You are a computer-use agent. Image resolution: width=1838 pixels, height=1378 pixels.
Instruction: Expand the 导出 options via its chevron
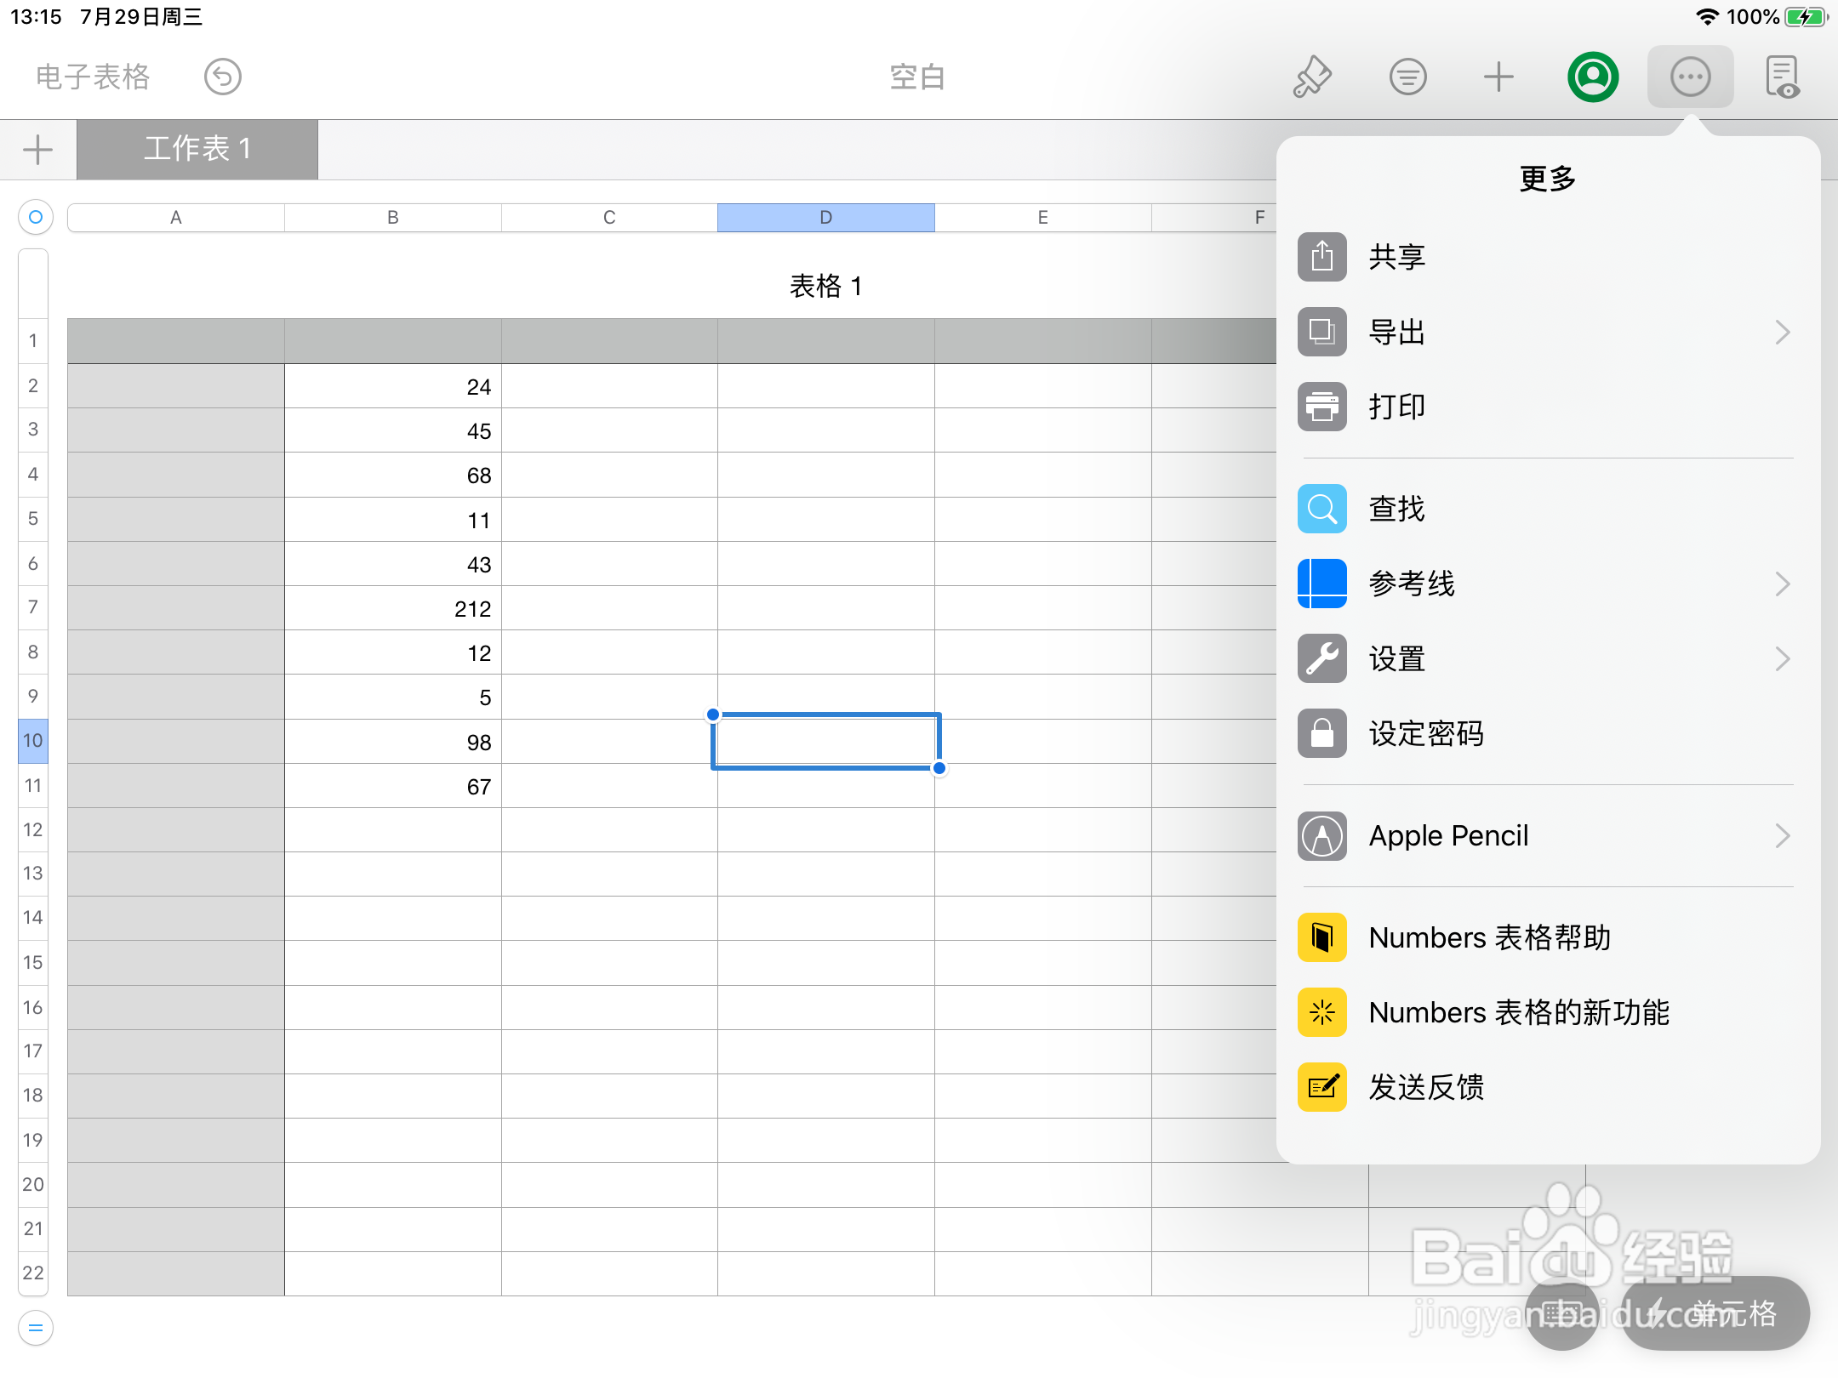(x=1783, y=332)
